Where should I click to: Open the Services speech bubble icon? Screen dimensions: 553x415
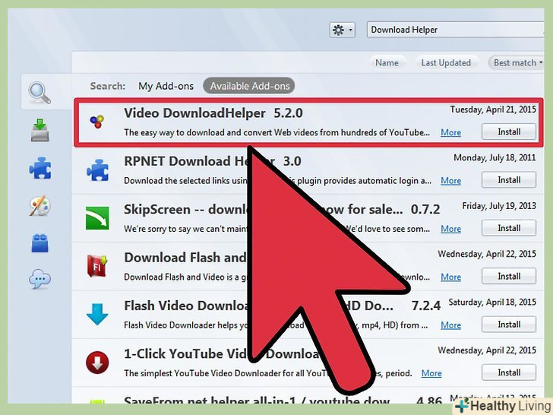(x=39, y=280)
